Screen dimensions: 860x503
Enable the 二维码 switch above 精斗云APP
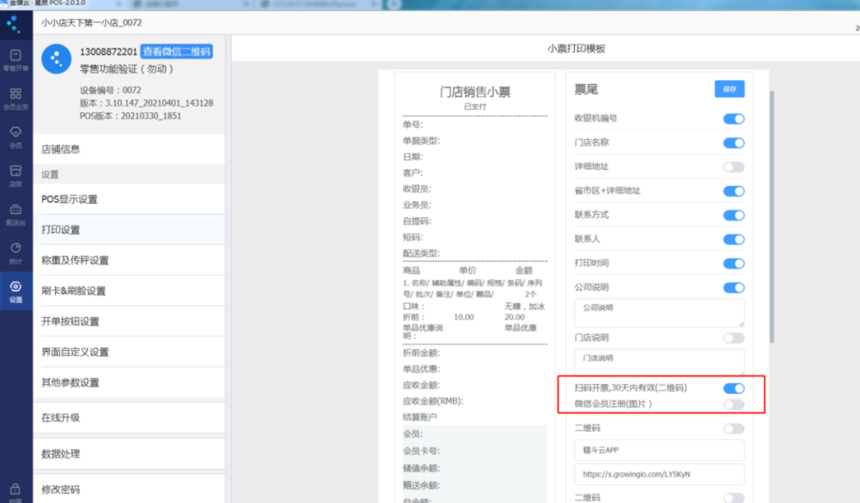[734, 428]
